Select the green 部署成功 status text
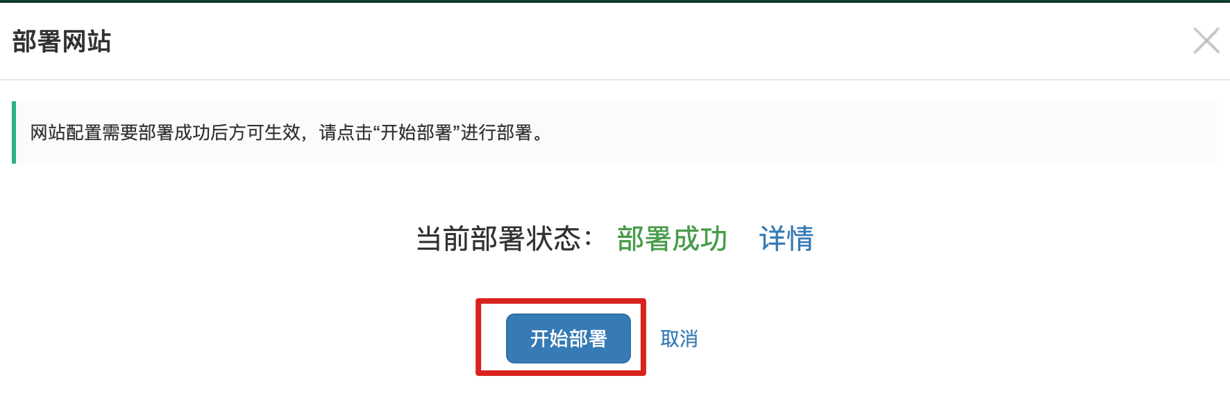Image resolution: width=1230 pixels, height=412 pixels. 672,239
